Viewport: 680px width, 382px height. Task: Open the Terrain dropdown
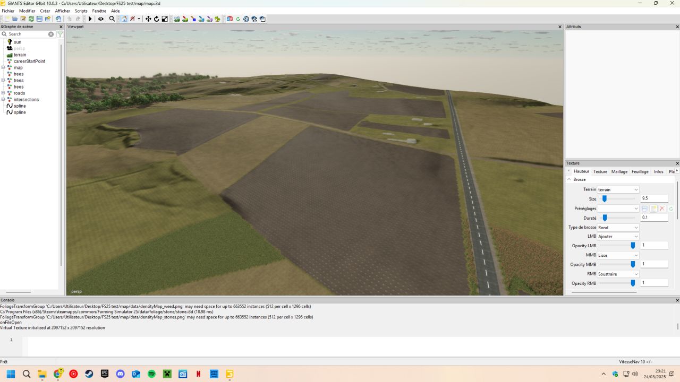coord(618,189)
